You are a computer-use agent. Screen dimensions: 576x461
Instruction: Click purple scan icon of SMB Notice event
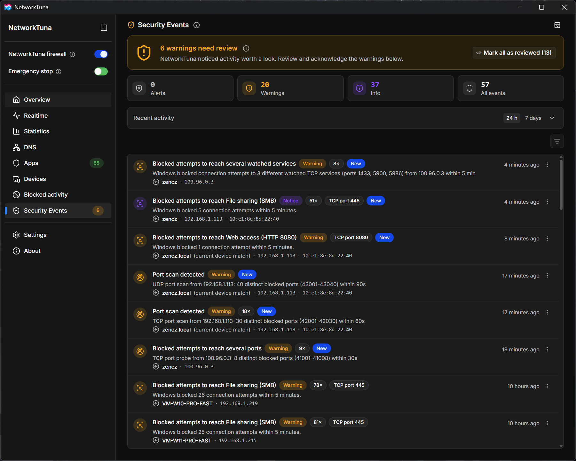coord(140,203)
